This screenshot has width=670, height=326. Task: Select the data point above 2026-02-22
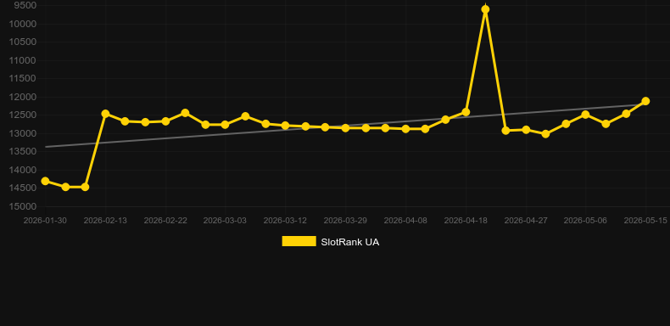pos(165,121)
